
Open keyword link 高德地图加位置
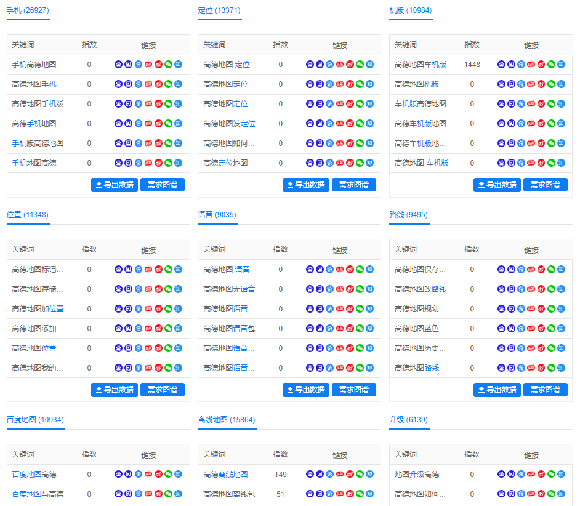click(x=38, y=309)
